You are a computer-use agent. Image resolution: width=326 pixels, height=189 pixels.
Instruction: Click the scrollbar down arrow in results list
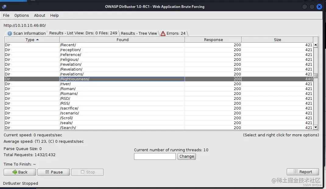(x=316, y=127)
